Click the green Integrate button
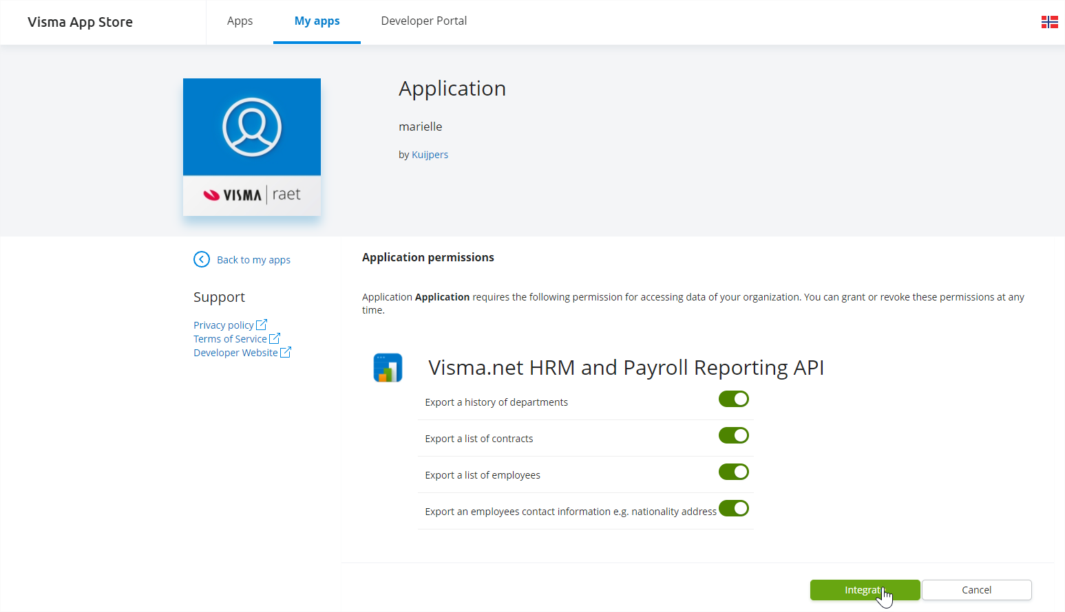The image size is (1065, 612). pos(865,590)
